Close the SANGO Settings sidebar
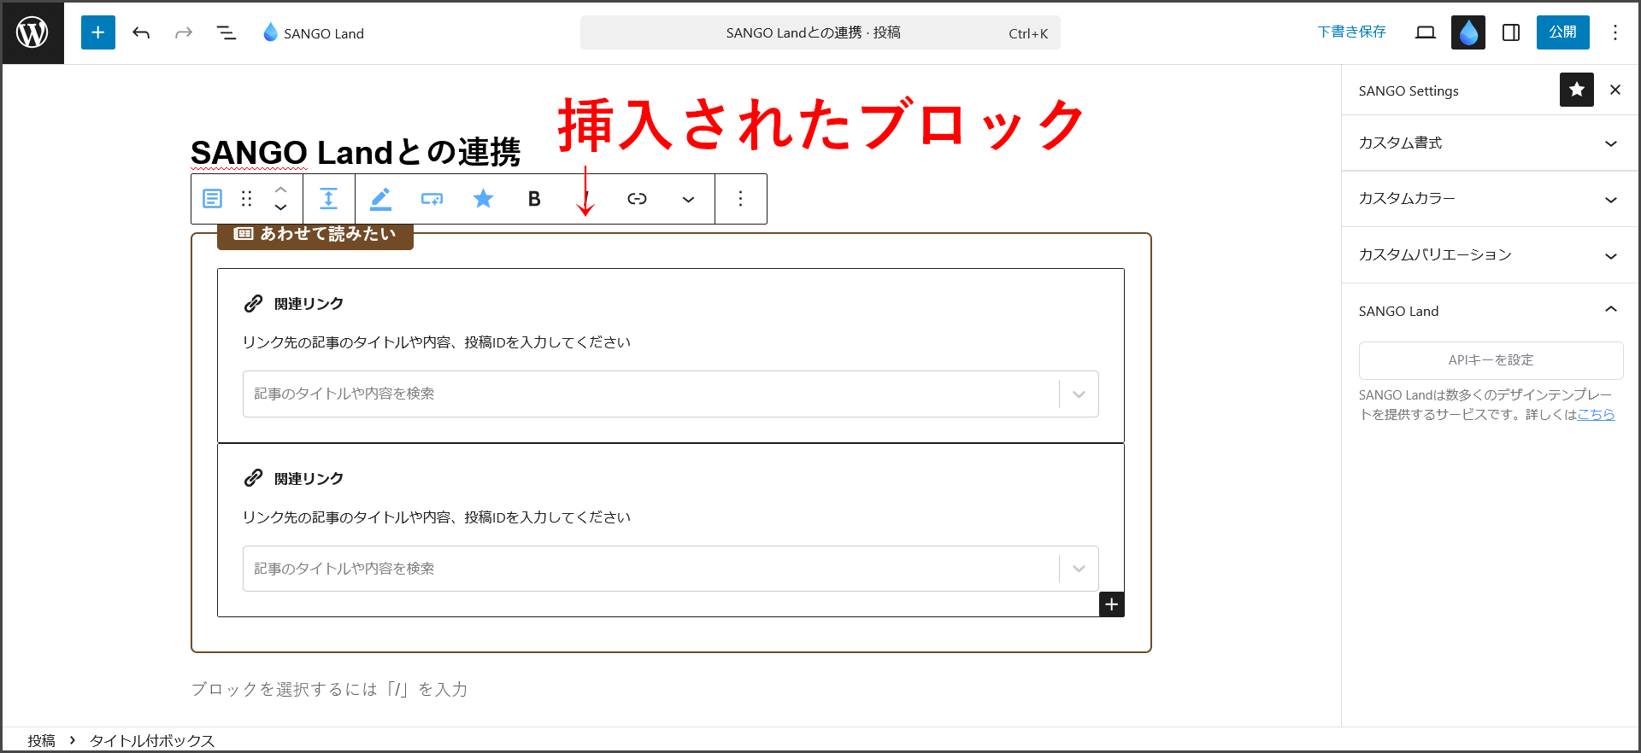This screenshot has height=753, width=1641. [x=1615, y=90]
